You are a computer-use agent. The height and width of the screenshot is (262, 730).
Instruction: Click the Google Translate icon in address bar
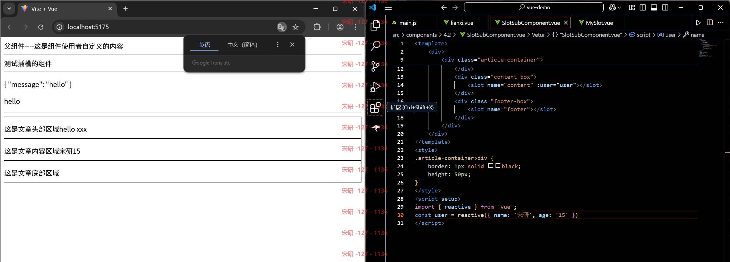(x=282, y=27)
